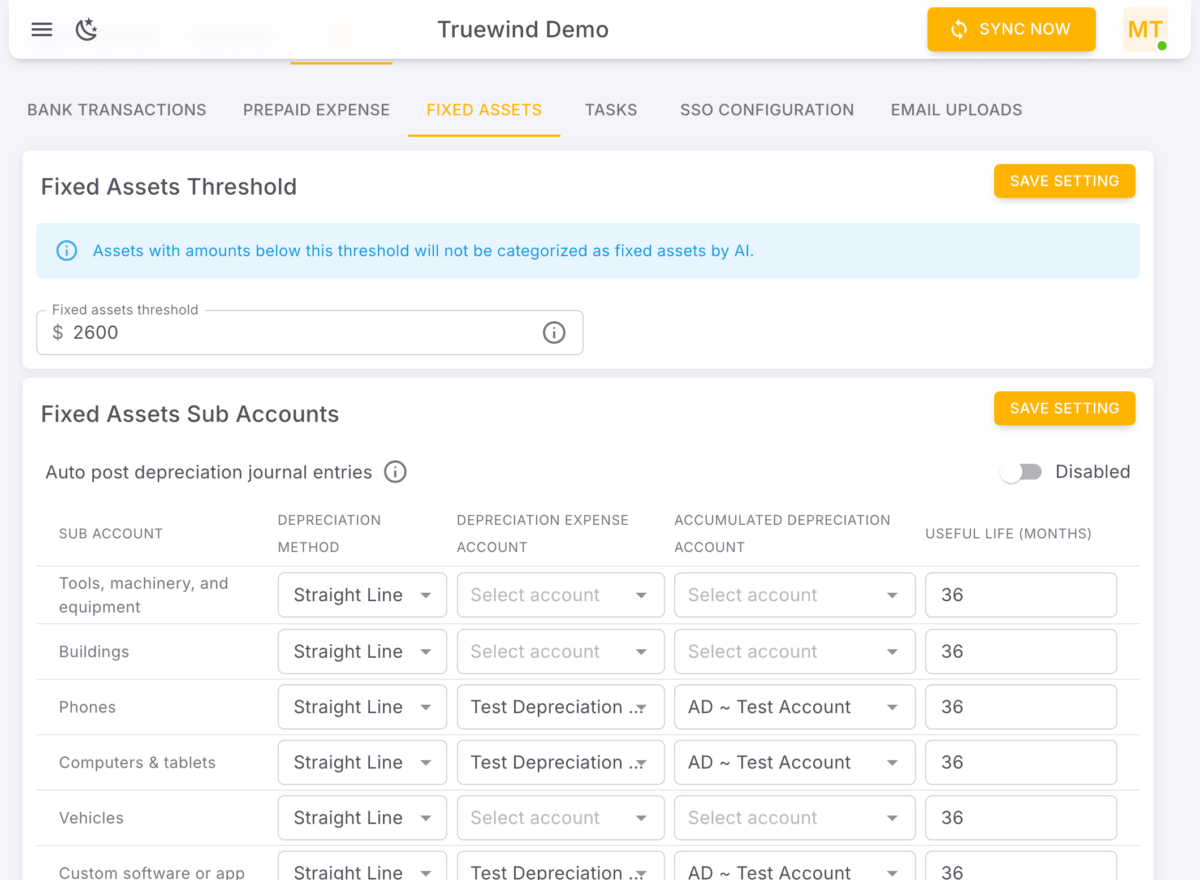Open the SSO Configuration tab
The width and height of the screenshot is (1200, 880).
(x=767, y=110)
